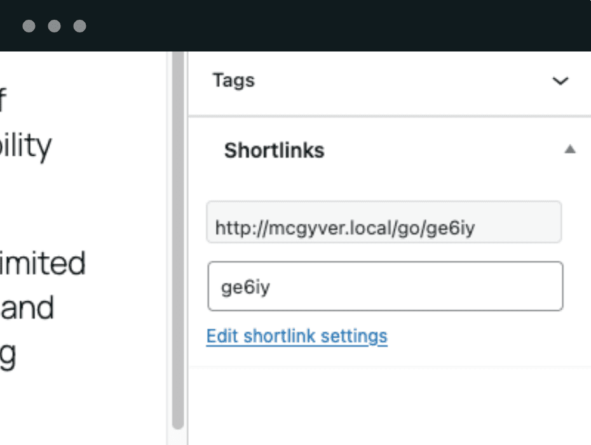This screenshot has height=445, width=591.
Task: Click the Tags panel title
Action: pos(233,81)
